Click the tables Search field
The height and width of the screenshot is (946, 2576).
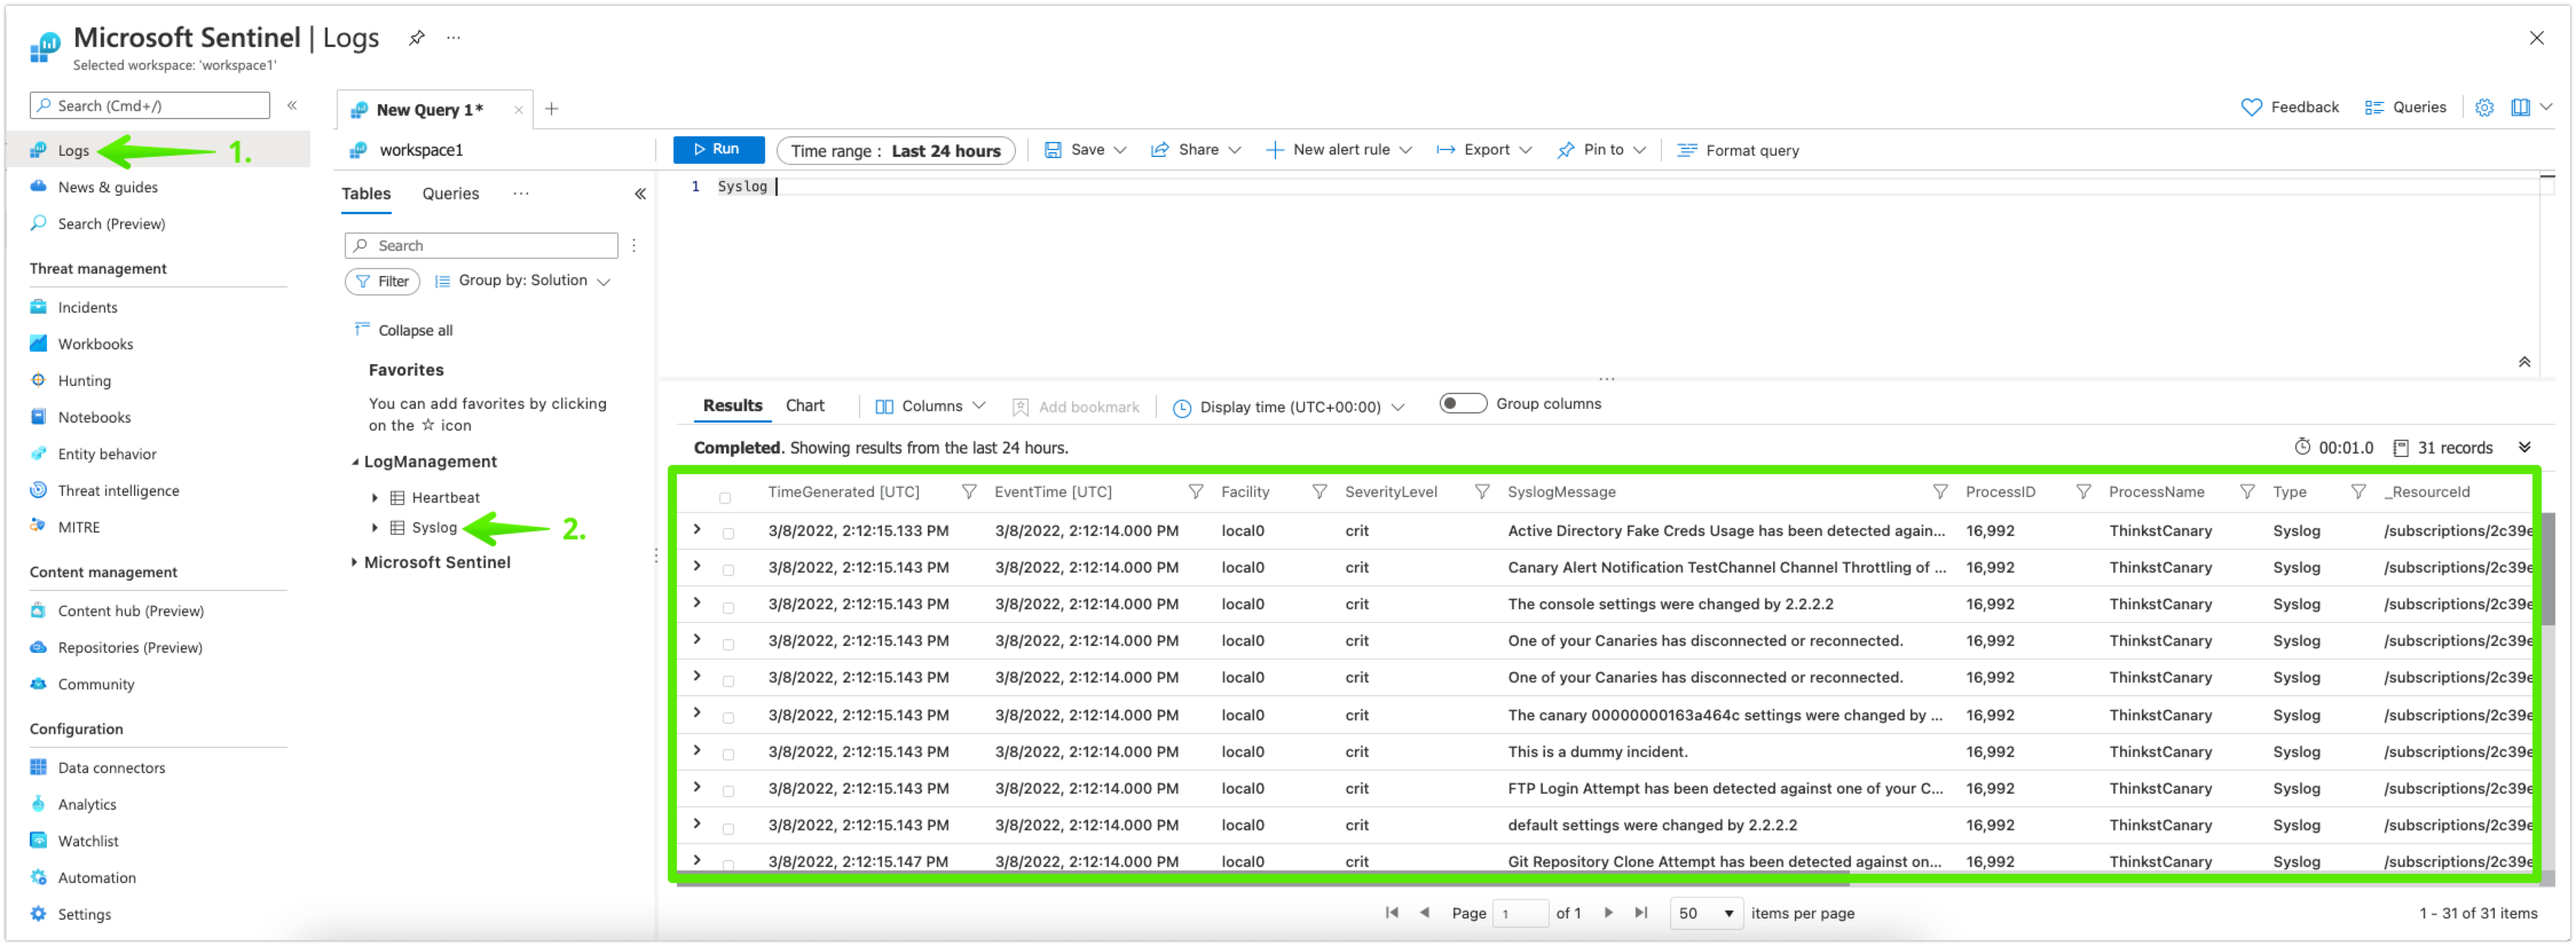[481, 246]
